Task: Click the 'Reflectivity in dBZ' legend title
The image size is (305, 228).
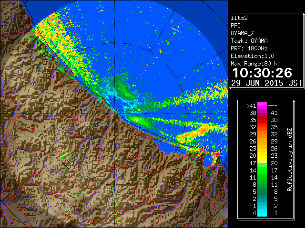Action: pyautogui.click(x=290, y=160)
